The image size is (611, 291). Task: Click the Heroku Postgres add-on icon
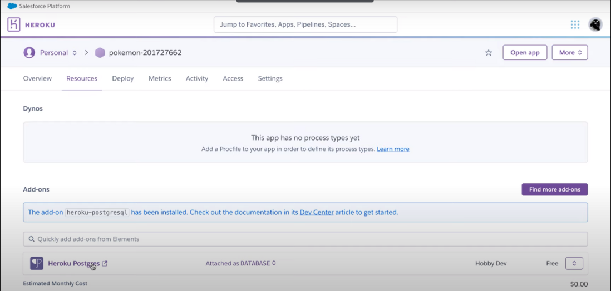[37, 263]
